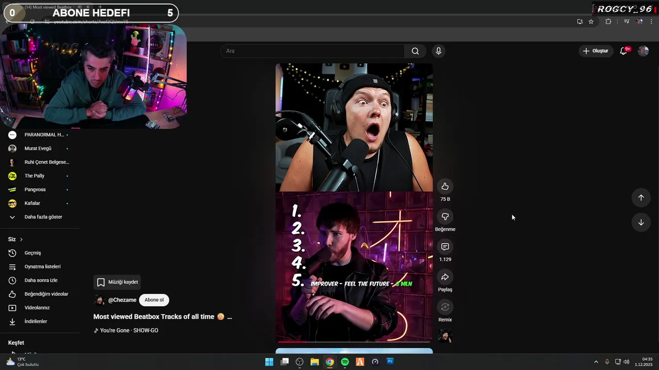
Task: Dislike the video via Beğenme thumbs down
Action: [x=445, y=217]
